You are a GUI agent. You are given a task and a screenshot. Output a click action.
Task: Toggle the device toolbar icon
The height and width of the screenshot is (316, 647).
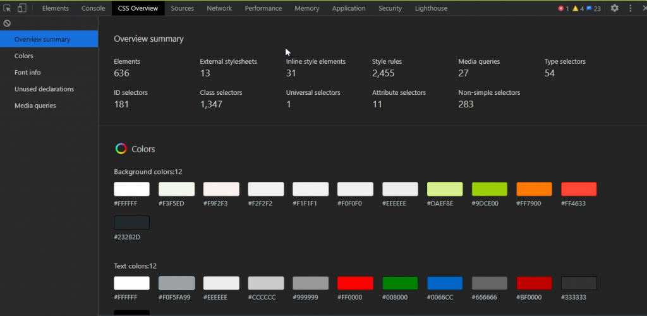click(22, 8)
